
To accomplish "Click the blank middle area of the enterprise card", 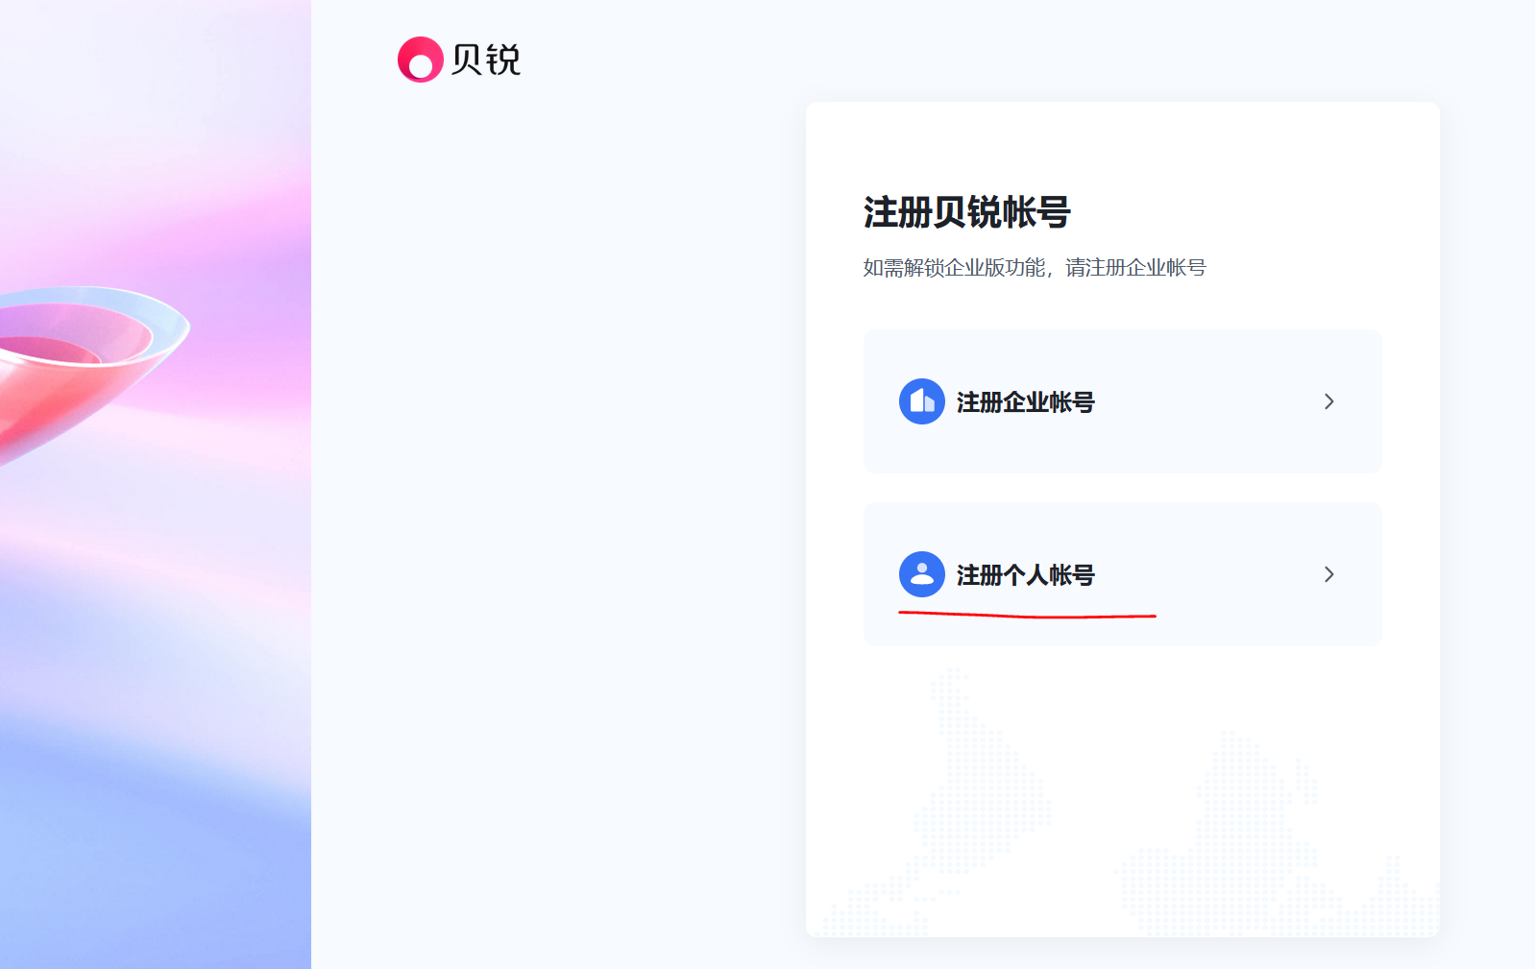I will 1210,401.
